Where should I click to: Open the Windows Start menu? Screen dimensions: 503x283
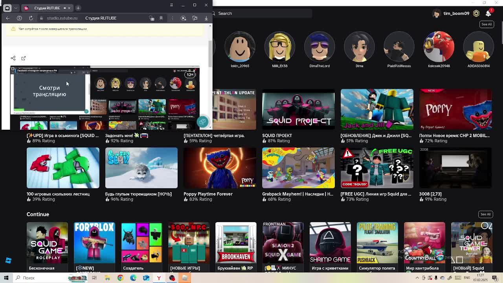6,278
